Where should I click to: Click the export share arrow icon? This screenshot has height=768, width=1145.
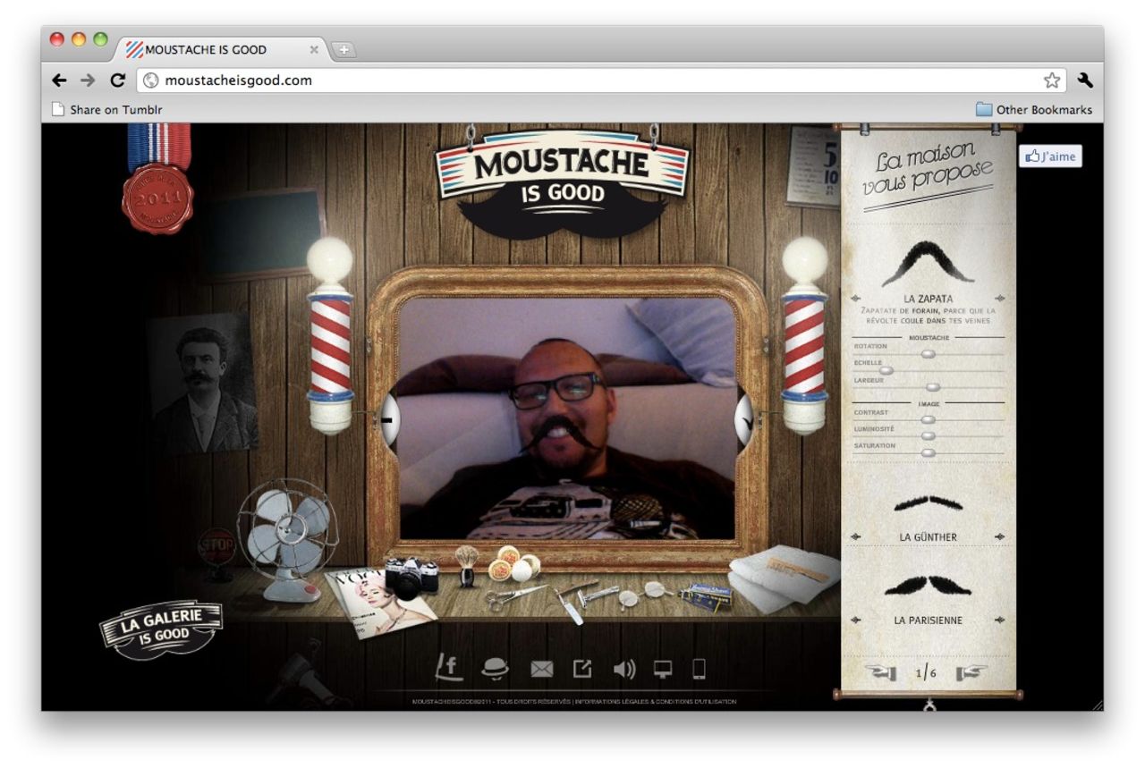(x=582, y=668)
